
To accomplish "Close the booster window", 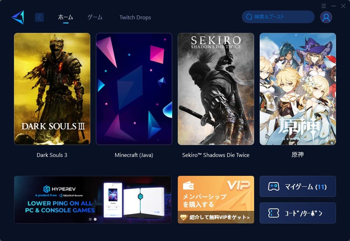I will (343, 6).
